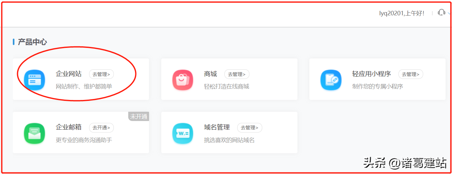Click 去管理> button for 企业网站
Viewport: 452px width, 174px height.
coord(101,74)
